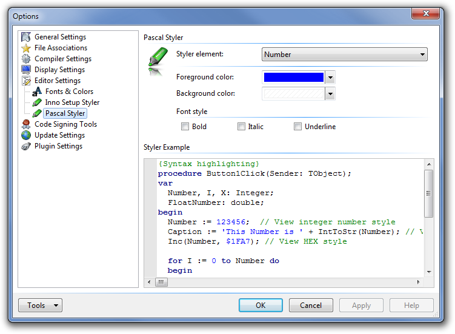Select Pascal Styler in the settings tree
Image resolution: width=455 pixels, height=334 pixels.
click(65, 113)
